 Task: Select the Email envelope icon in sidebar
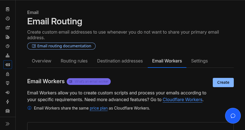(8, 65)
